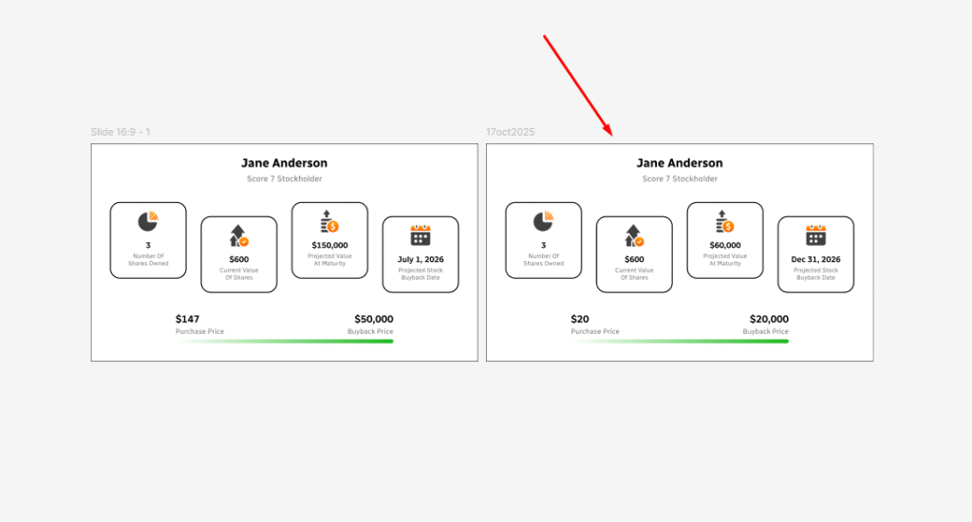Click the house arrow icon above $600 in Slide 16:9 - 1
The height and width of the screenshot is (522, 972).
(x=238, y=236)
